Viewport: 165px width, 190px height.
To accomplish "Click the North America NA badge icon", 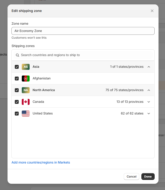I will pyautogui.click(x=26, y=90).
